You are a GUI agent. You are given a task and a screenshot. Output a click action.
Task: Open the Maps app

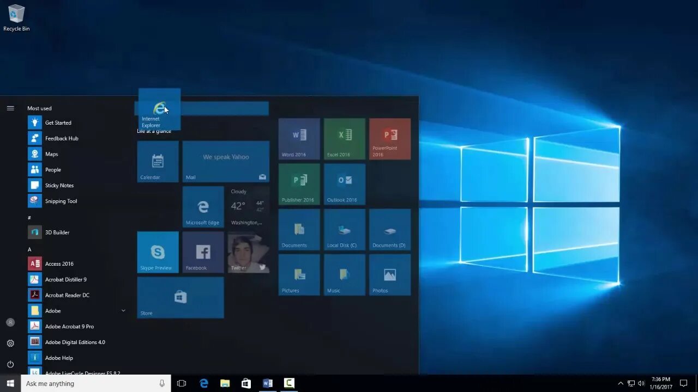click(x=76, y=154)
